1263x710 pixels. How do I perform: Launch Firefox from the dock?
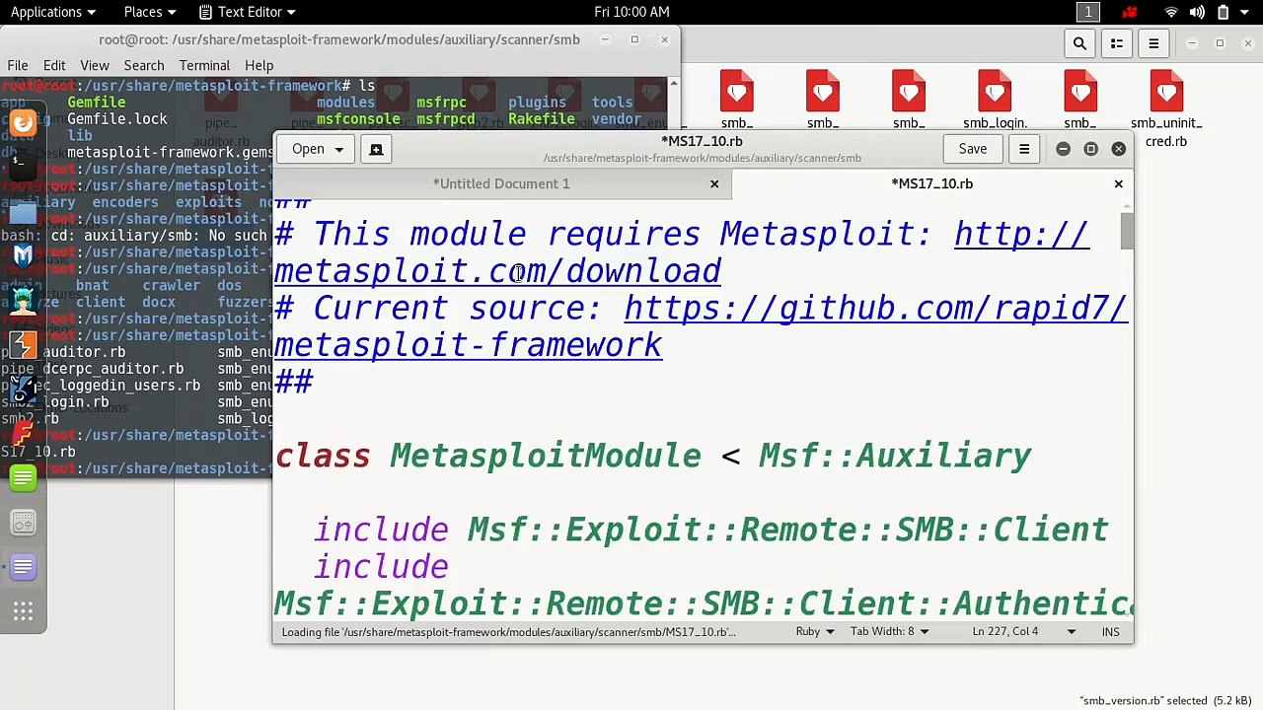tap(24, 122)
